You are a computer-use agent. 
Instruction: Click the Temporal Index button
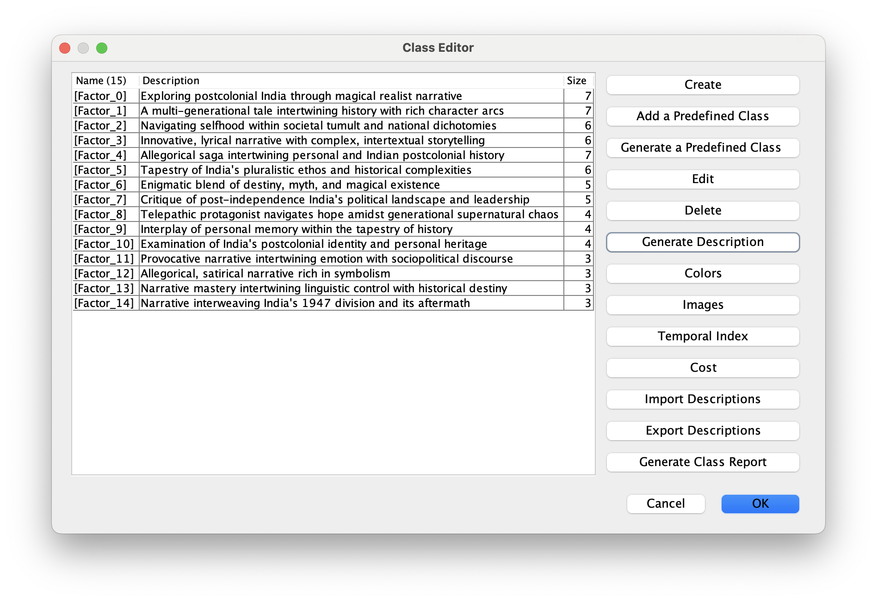[702, 337]
